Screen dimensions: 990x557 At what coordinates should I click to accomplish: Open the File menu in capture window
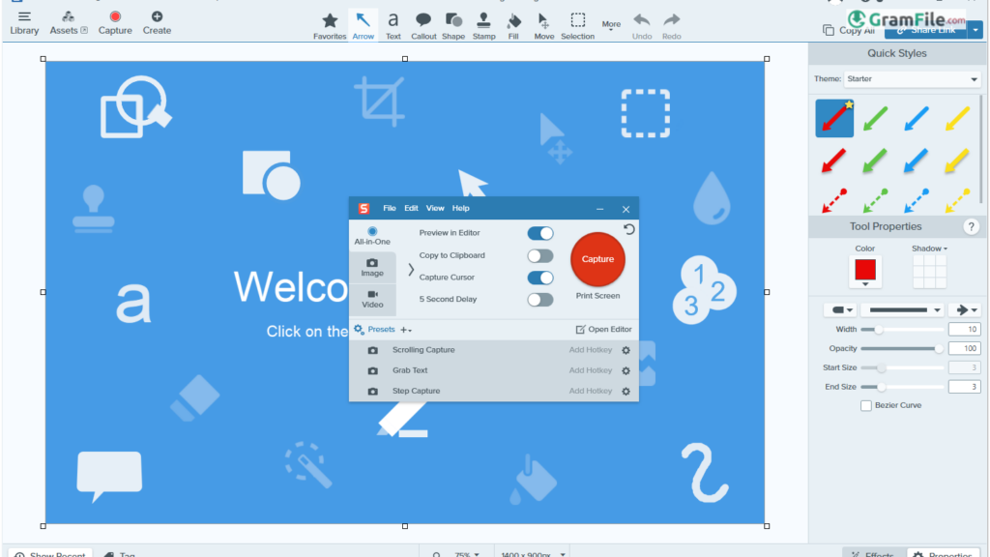click(390, 208)
